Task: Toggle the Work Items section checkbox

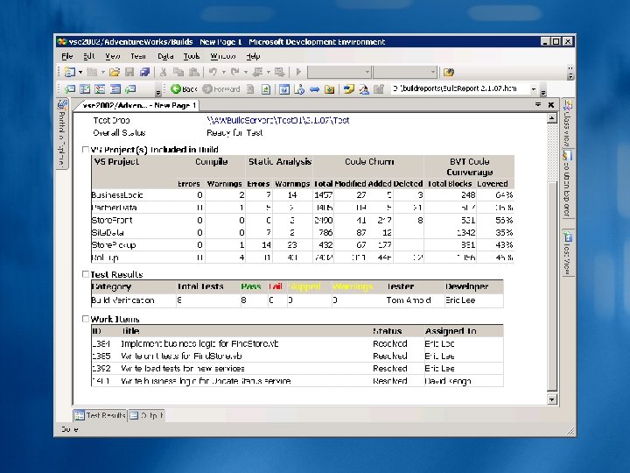Action: click(x=85, y=319)
